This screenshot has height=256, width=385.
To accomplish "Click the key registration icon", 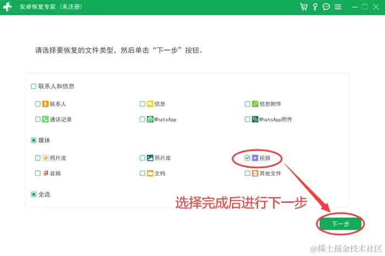I will [x=315, y=7].
